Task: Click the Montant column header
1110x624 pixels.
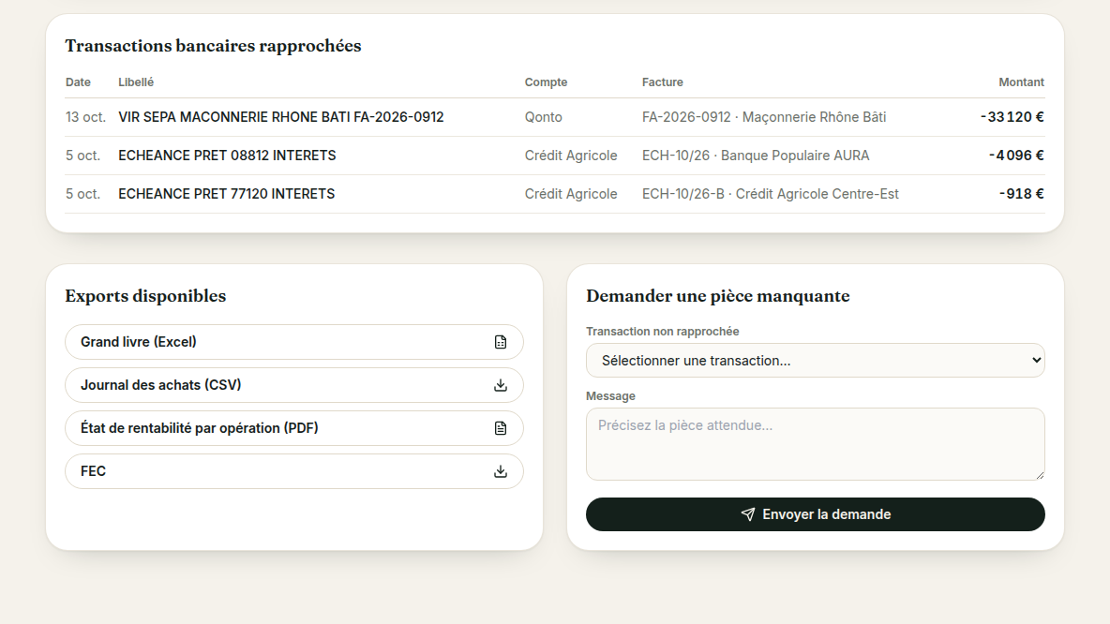Action: pyautogui.click(x=1022, y=82)
